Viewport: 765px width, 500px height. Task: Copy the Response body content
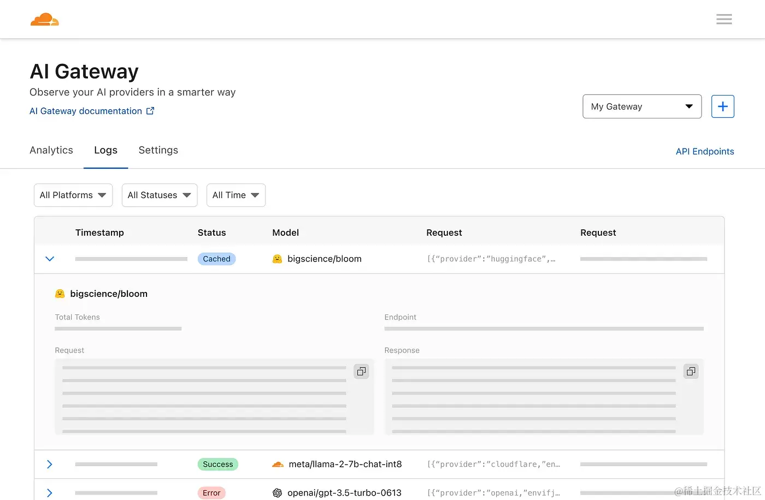pyautogui.click(x=691, y=371)
